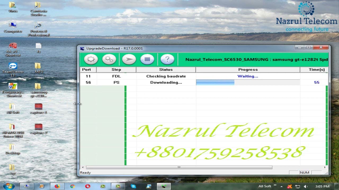Click the Status column header
339x190 pixels.
pos(166,70)
